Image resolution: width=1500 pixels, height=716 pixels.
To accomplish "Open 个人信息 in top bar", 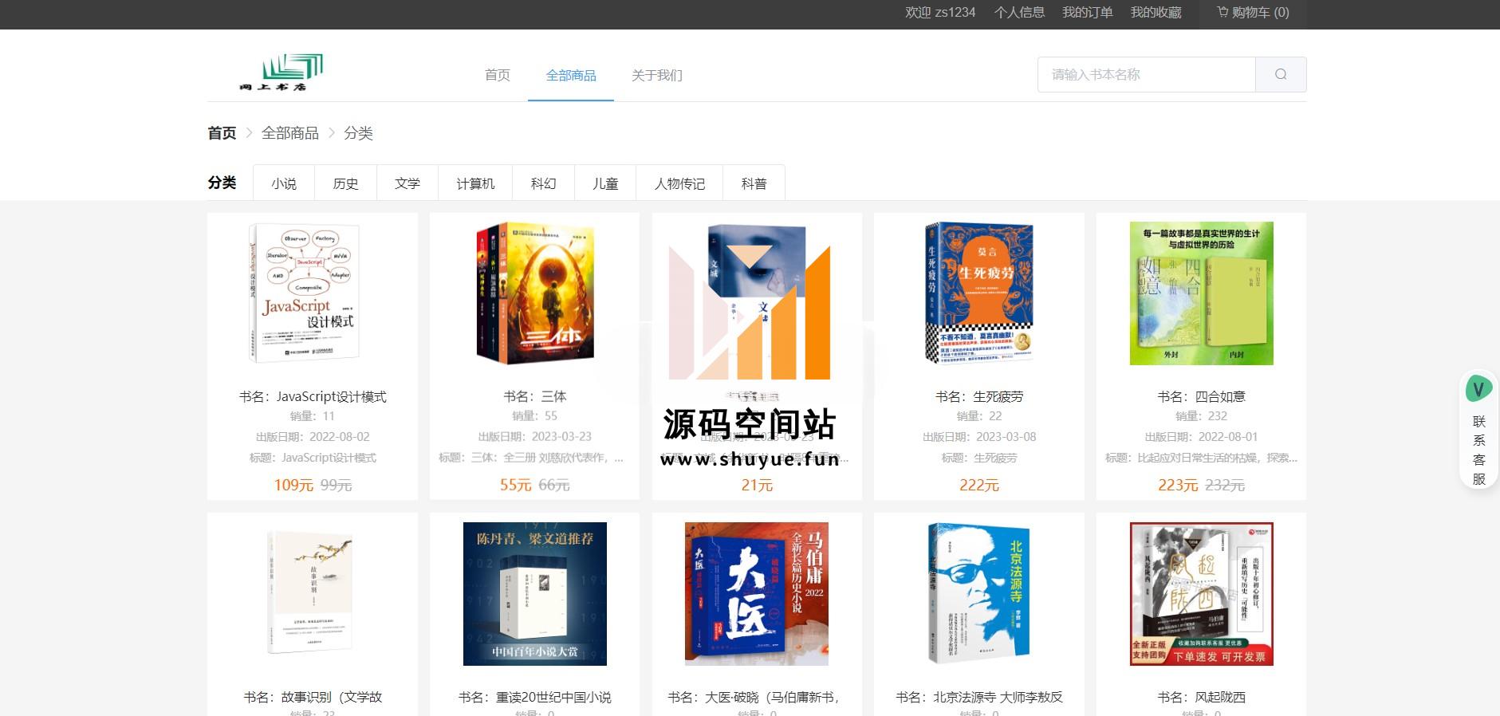I will [x=1019, y=12].
